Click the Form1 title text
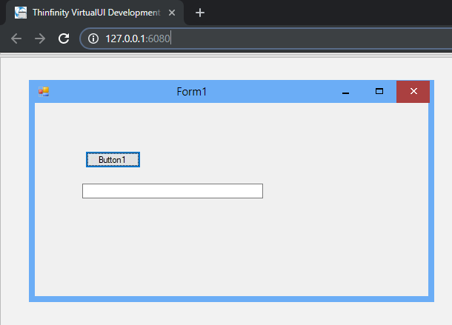This screenshot has width=452, height=325. click(x=192, y=92)
